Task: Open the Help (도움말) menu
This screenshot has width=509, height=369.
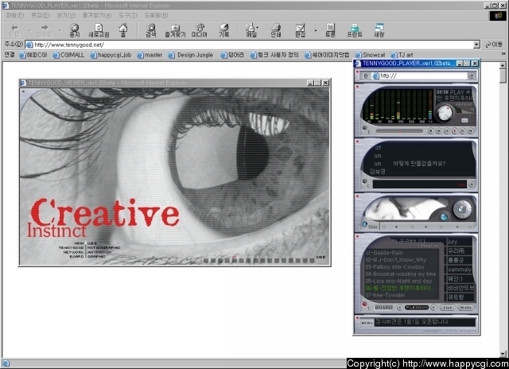Action: tap(156, 15)
